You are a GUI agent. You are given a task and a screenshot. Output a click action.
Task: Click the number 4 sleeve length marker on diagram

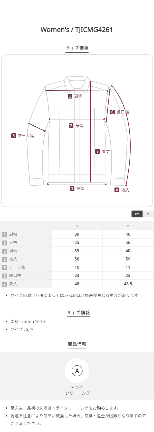[x=117, y=190]
